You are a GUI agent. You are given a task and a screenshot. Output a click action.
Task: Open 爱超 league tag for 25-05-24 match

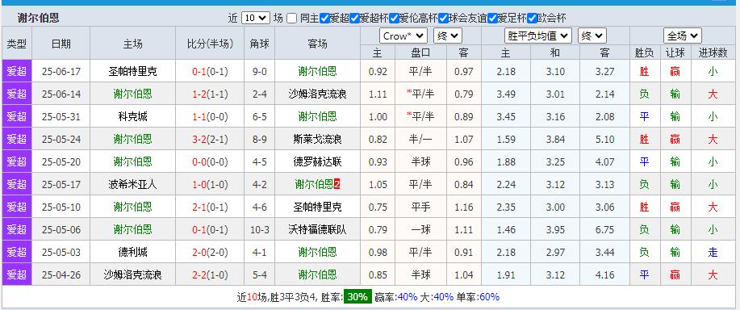pos(17,139)
